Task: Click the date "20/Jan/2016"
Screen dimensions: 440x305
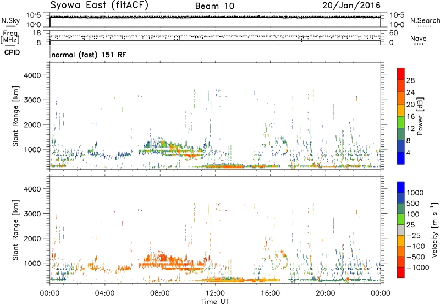Action: tap(351, 5)
